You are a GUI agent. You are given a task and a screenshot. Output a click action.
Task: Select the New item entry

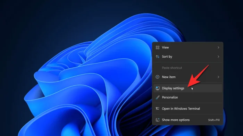coord(188,77)
